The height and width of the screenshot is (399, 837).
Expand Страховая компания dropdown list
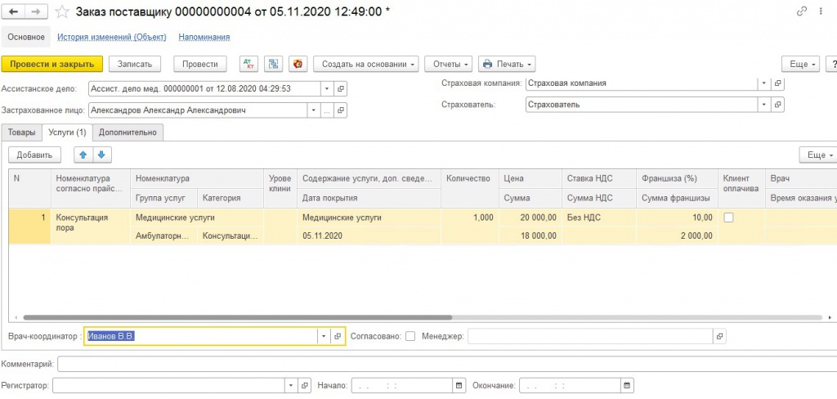tap(764, 83)
